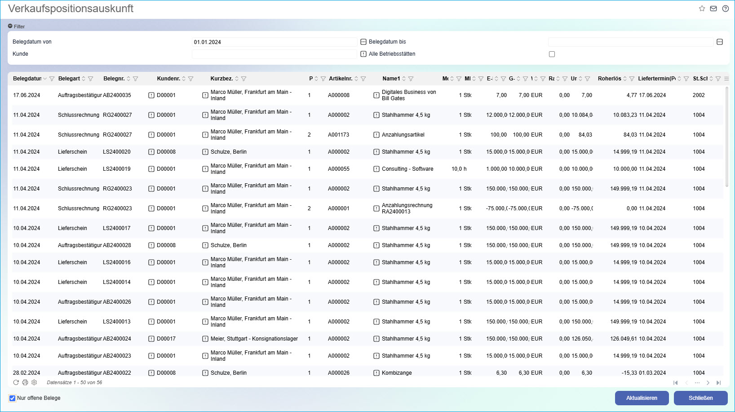Select the AB2400024 document number
Viewport: 735px width, 412px height.
pos(117,339)
